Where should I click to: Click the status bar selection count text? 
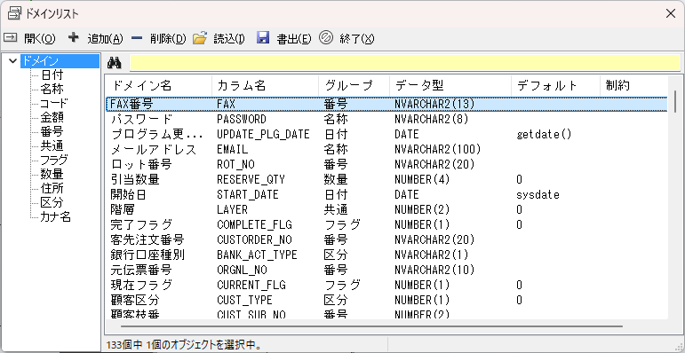click(x=185, y=345)
